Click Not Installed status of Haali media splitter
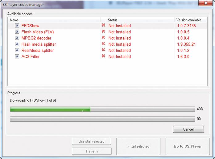The width and height of the screenshot is (215, 159). [120, 44]
